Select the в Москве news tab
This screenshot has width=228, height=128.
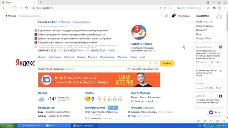point(64,22)
